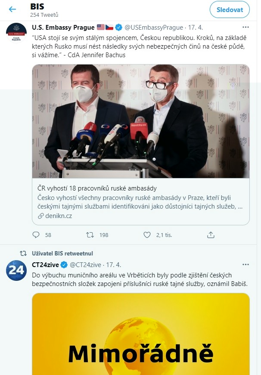Open the CT24zive profile avatar
The width and height of the screenshot is (261, 375).
[16, 270]
